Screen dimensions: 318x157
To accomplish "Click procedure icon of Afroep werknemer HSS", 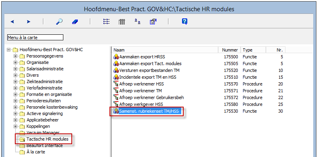I will pos(116,84).
